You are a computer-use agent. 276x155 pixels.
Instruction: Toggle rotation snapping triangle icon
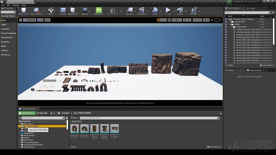184,20
